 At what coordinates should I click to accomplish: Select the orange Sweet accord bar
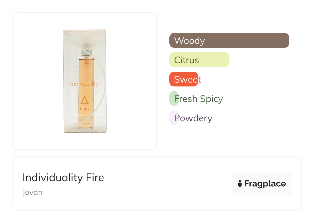coord(184,79)
